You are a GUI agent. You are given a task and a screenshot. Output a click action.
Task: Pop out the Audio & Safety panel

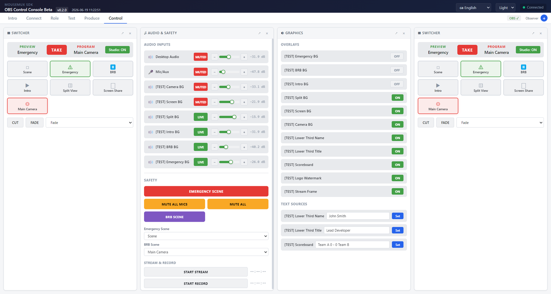tap(259, 33)
